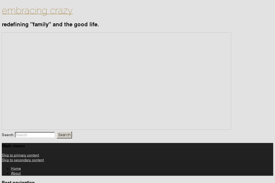Open the 'embracing crazy' site title link
The image size is (275, 183).
click(37, 11)
